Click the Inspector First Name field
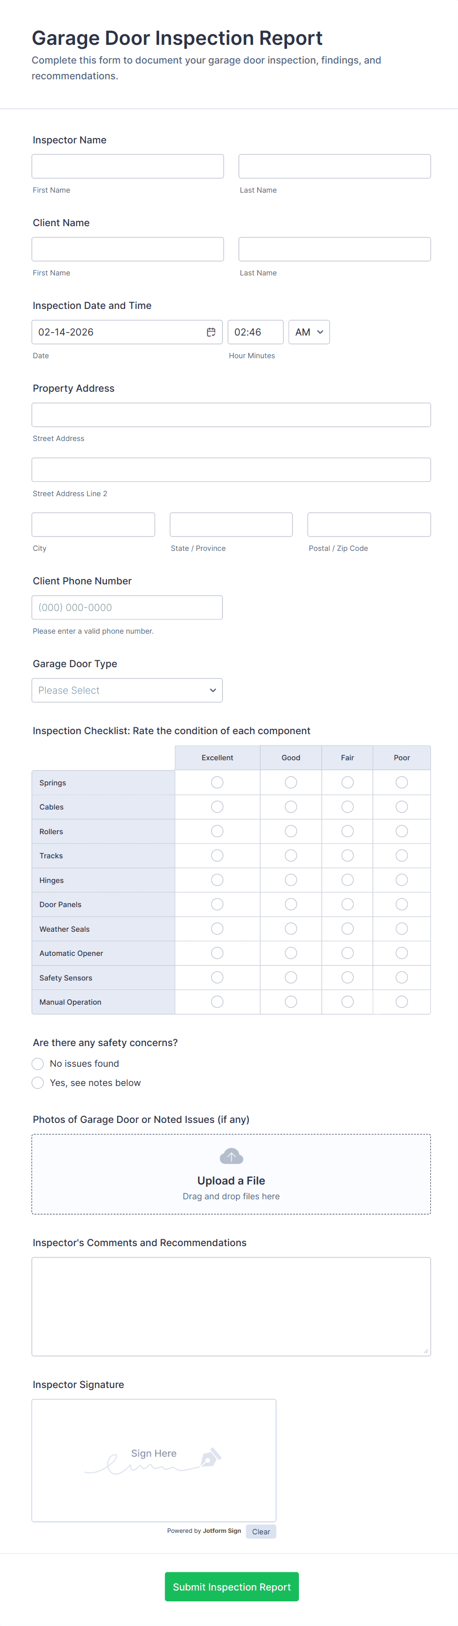This screenshot has width=458, height=1626. 128,167
